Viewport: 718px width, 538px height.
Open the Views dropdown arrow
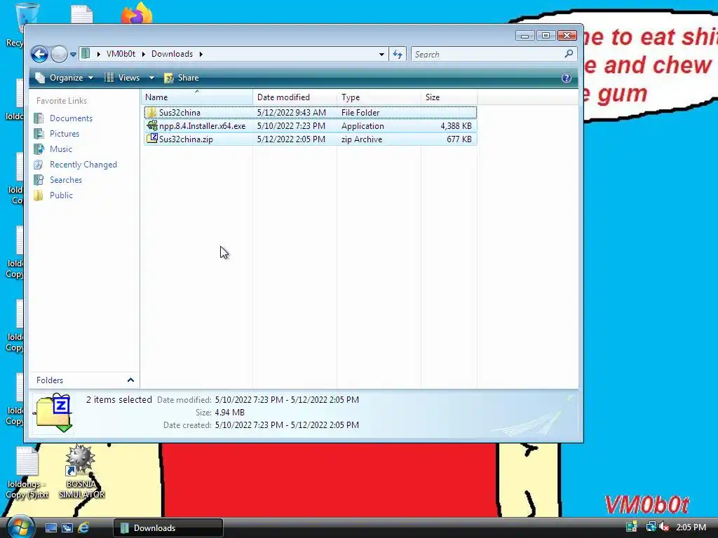151,78
